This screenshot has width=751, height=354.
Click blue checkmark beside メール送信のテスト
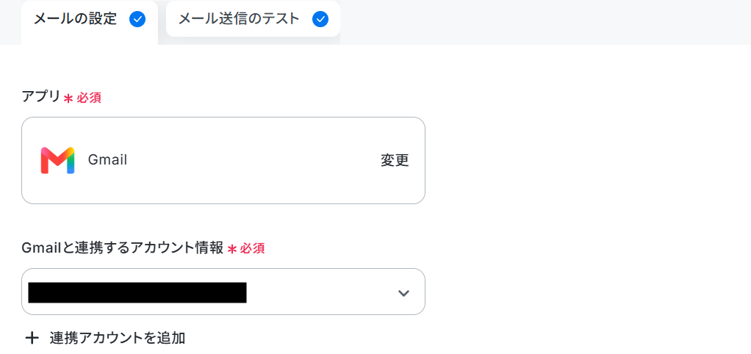(x=320, y=19)
